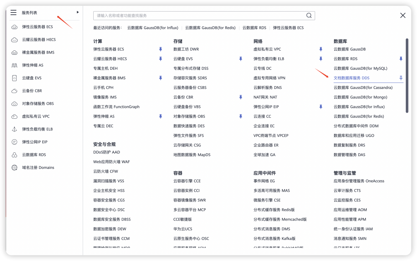The width and height of the screenshot is (417, 261).
Task: Open 弹性伸缩 AS icon in the sidebar
Action: click(15, 65)
